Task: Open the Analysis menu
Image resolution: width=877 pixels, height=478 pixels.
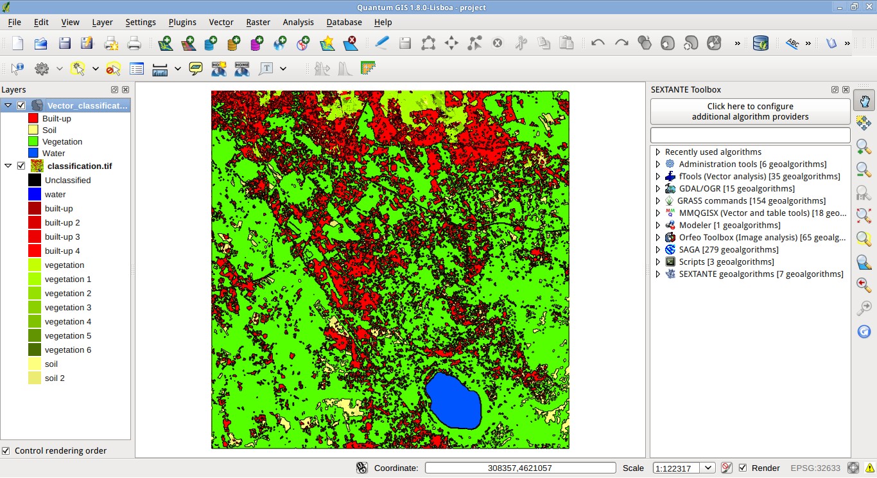Action: pyautogui.click(x=298, y=22)
